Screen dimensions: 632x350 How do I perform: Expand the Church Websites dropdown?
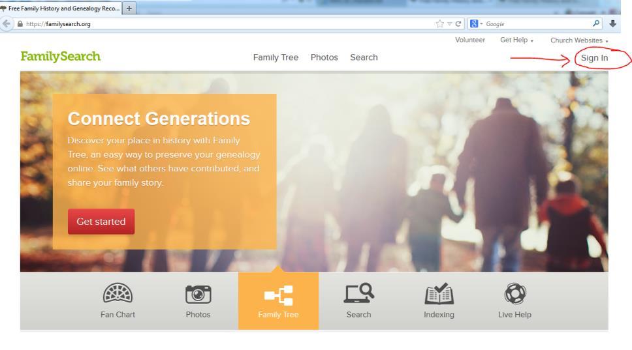[579, 40]
